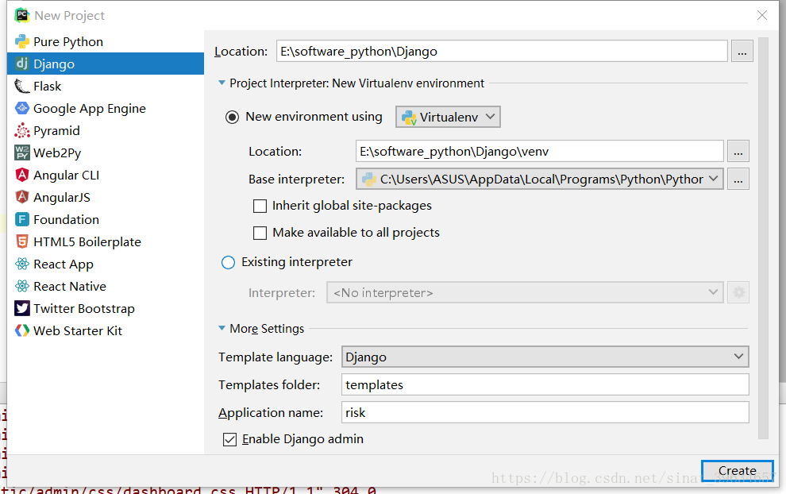Click the venv Location input field
Screen dimensions: 786x494
[539, 151]
